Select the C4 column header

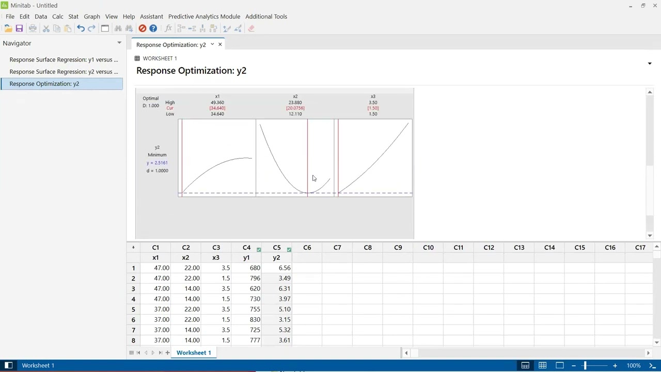click(246, 247)
